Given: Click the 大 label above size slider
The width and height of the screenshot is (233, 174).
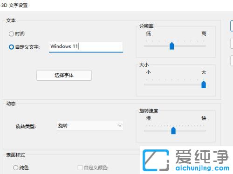Looking at the screenshot, I should 204,72.
